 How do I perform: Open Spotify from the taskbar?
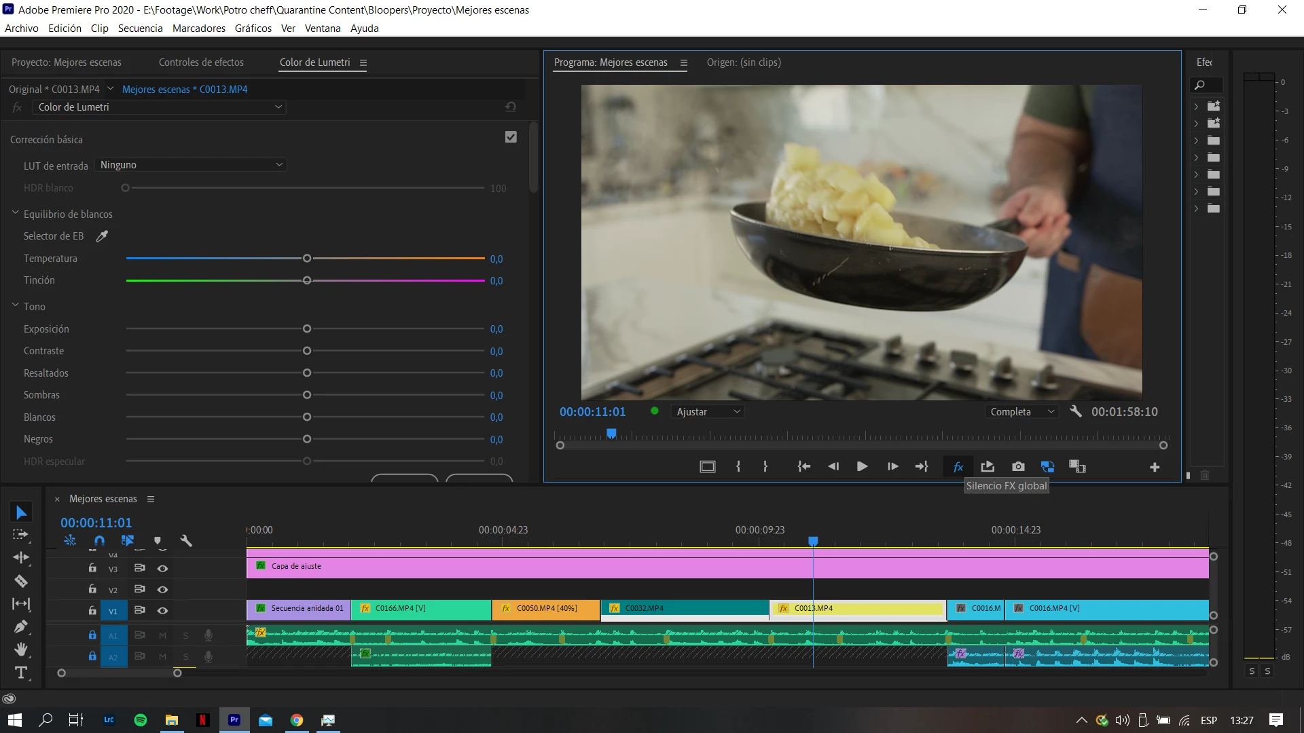141,720
